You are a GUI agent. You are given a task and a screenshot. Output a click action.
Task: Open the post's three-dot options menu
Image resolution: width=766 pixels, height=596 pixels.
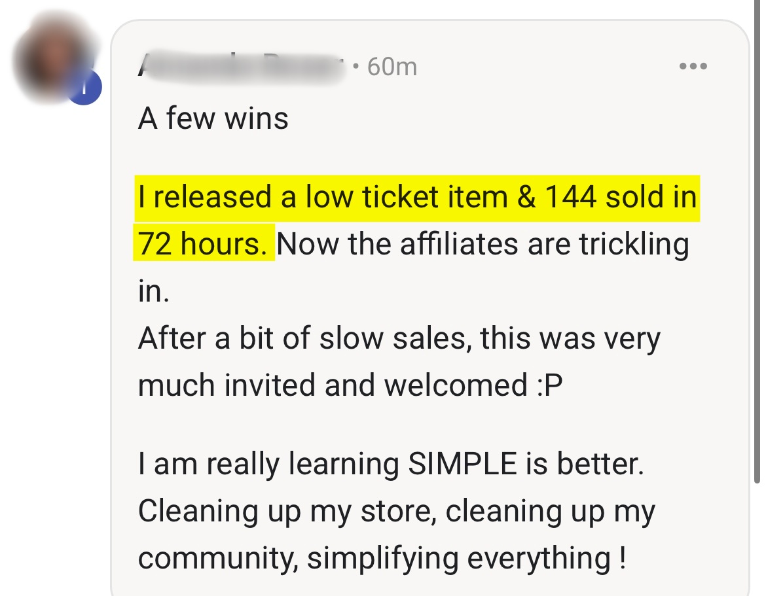693,66
